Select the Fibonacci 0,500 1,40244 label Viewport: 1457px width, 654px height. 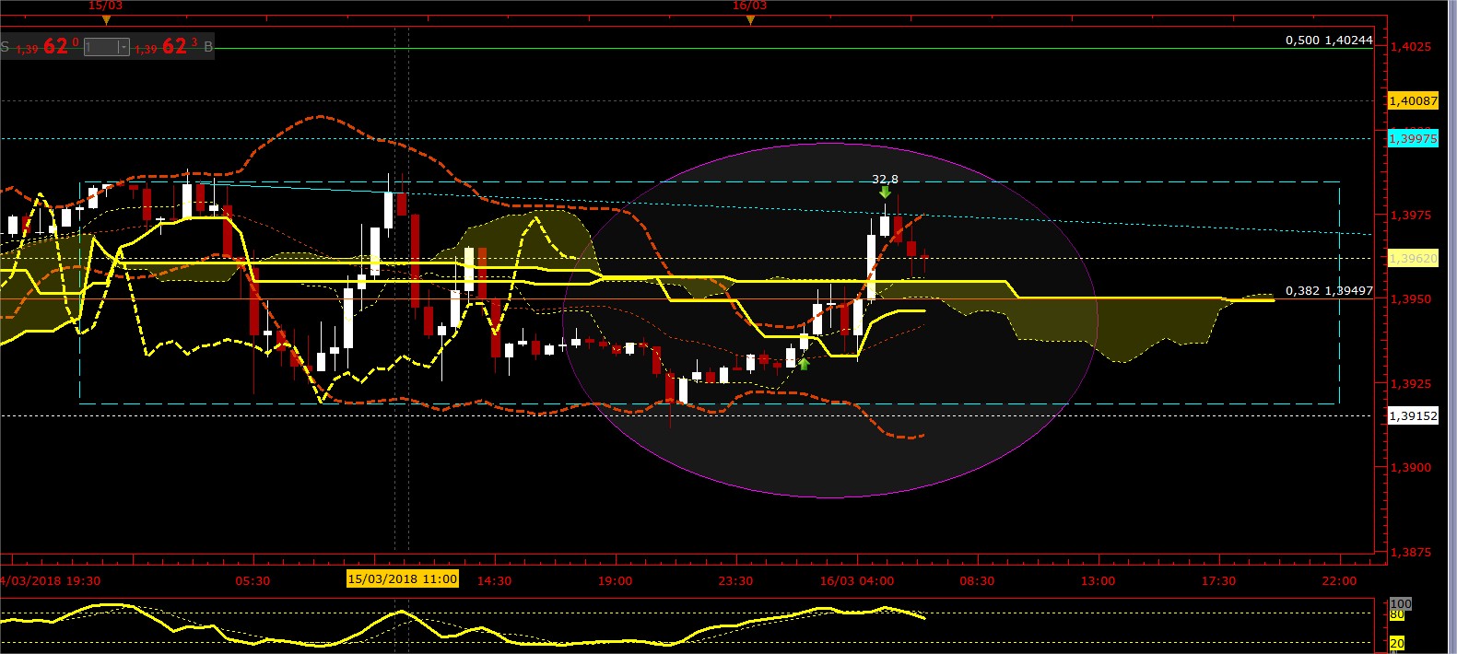1329,41
